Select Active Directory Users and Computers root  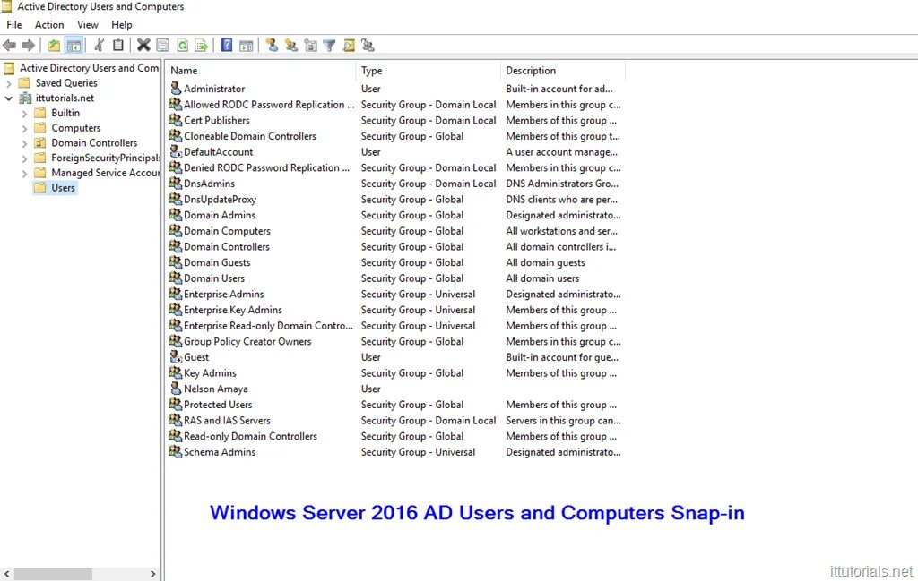click(x=89, y=68)
